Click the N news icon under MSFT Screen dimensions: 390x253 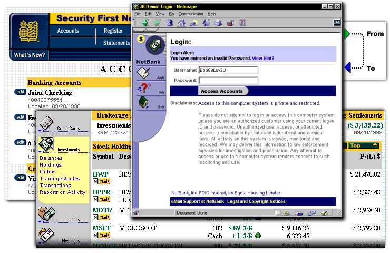95,235
